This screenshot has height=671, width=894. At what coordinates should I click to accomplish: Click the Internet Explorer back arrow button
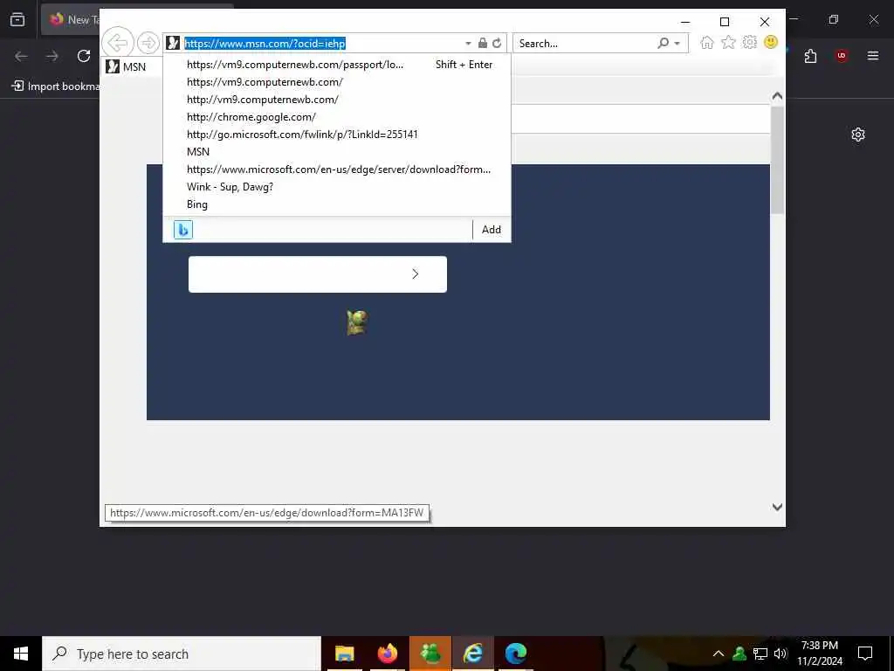pyautogui.click(x=118, y=43)
